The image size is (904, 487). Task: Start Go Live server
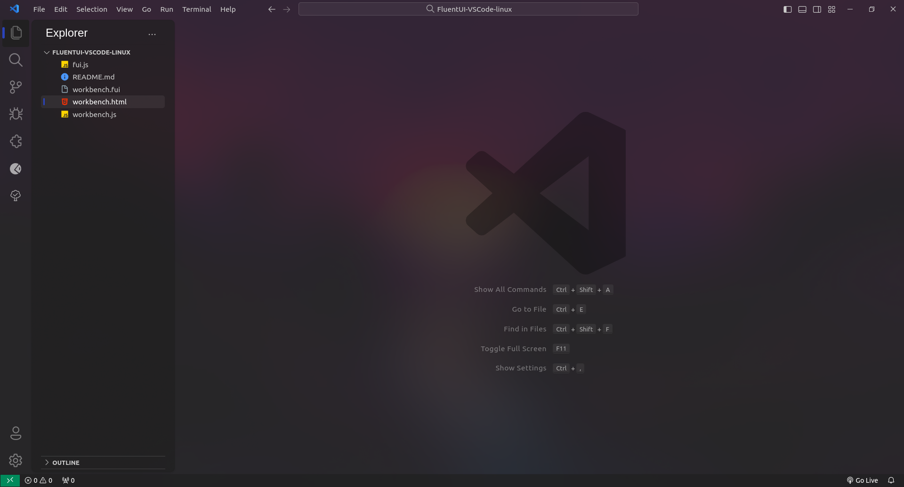(x=863, y=480)
